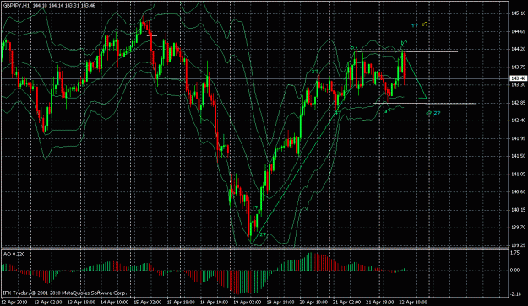Click the 21 Apr 18:00 time label
The width and height of the screenshot is (528, 306).
pos(380,302)
